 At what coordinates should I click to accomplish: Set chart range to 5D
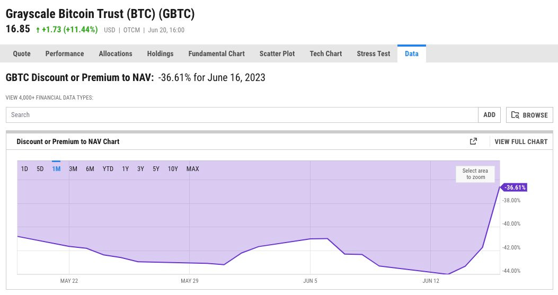[x=40, y=169]
